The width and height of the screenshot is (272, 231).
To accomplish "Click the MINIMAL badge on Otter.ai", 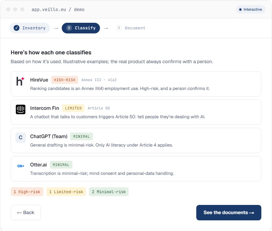I will pos(61,165).
